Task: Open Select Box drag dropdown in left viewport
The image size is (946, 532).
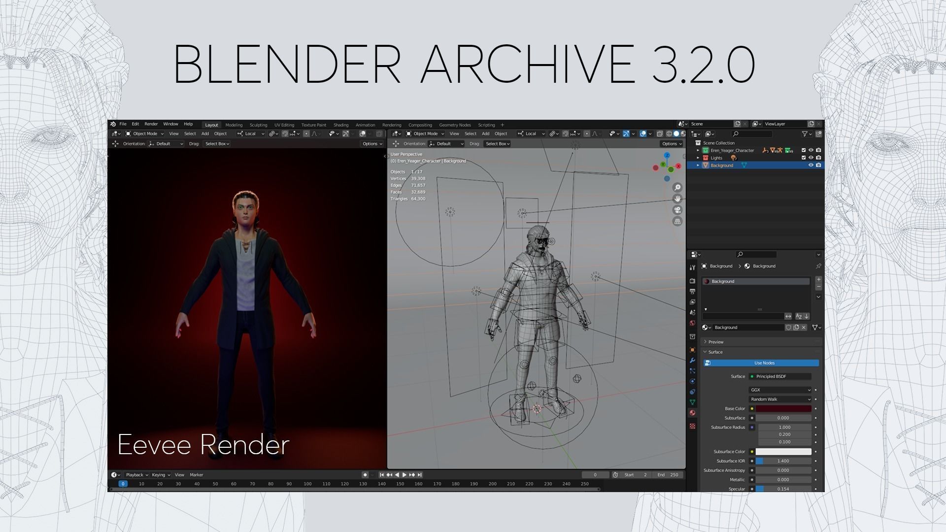Action: pos(217,144)
